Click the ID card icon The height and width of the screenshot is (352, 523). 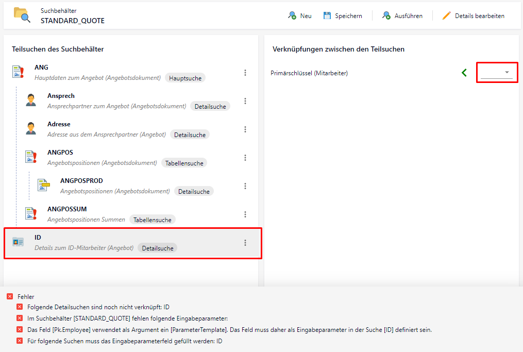pos(18,242)
